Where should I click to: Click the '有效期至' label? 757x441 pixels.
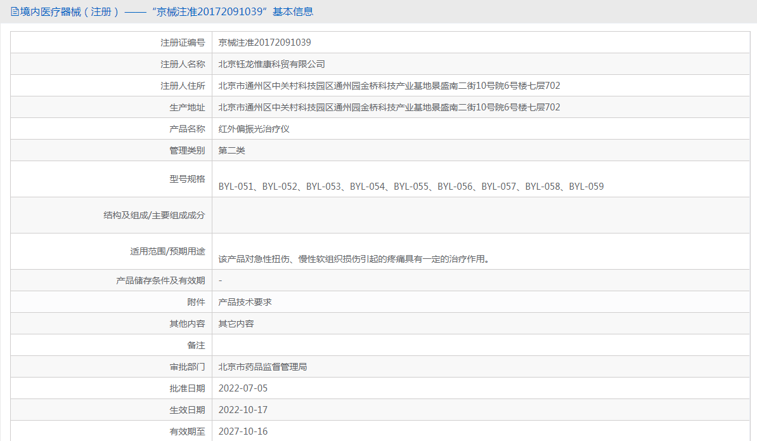coord(187,431)
